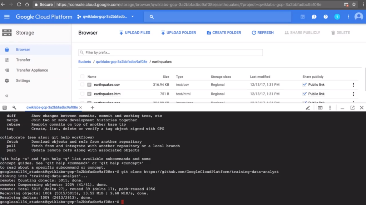Activate Cloud Shell icon in top bar

302,17
